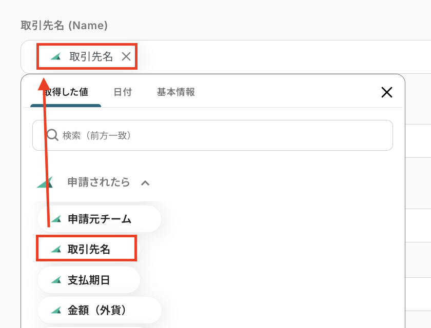Screen dimensions: 431x328
Task: Close the value picker panel
Action: pyautogui.click(x=387, y=92)
